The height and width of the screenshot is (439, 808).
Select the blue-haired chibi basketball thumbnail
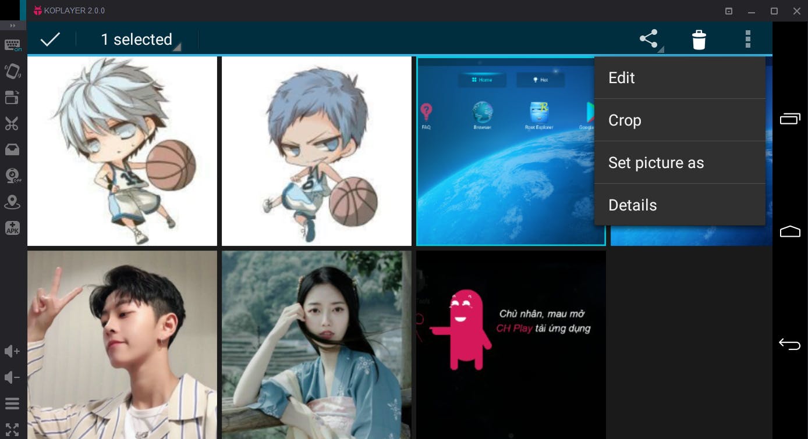[317, 151]
